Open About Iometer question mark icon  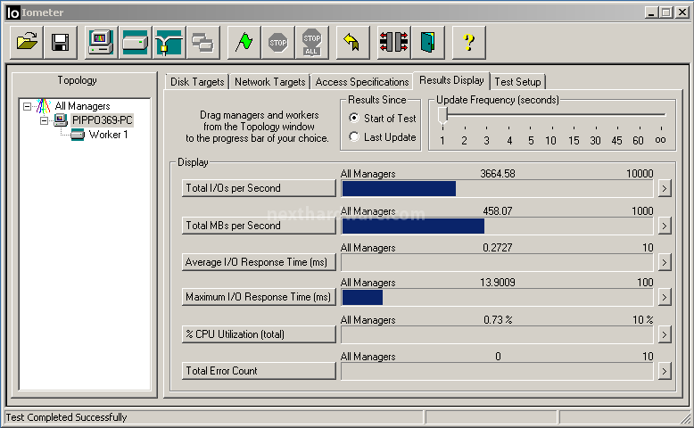468,43
